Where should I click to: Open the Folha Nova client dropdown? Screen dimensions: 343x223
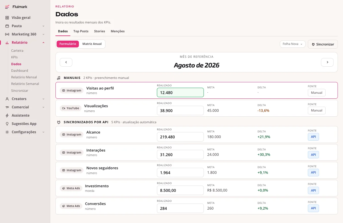[293, 44]
